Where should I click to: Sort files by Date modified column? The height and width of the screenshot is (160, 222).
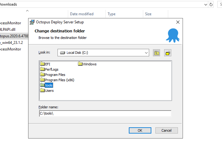(x=82, y=14)
